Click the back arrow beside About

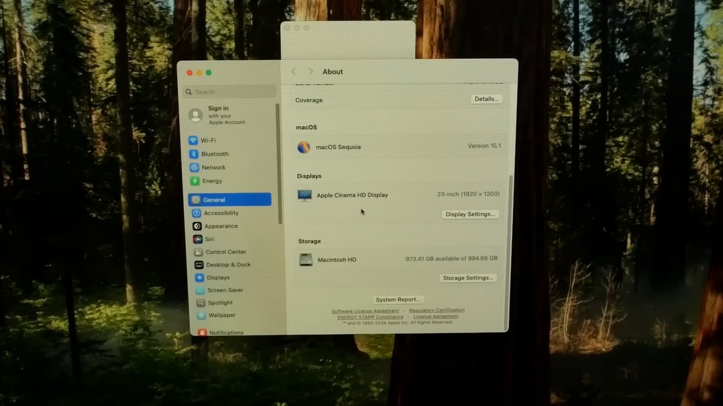click(294, 72)
